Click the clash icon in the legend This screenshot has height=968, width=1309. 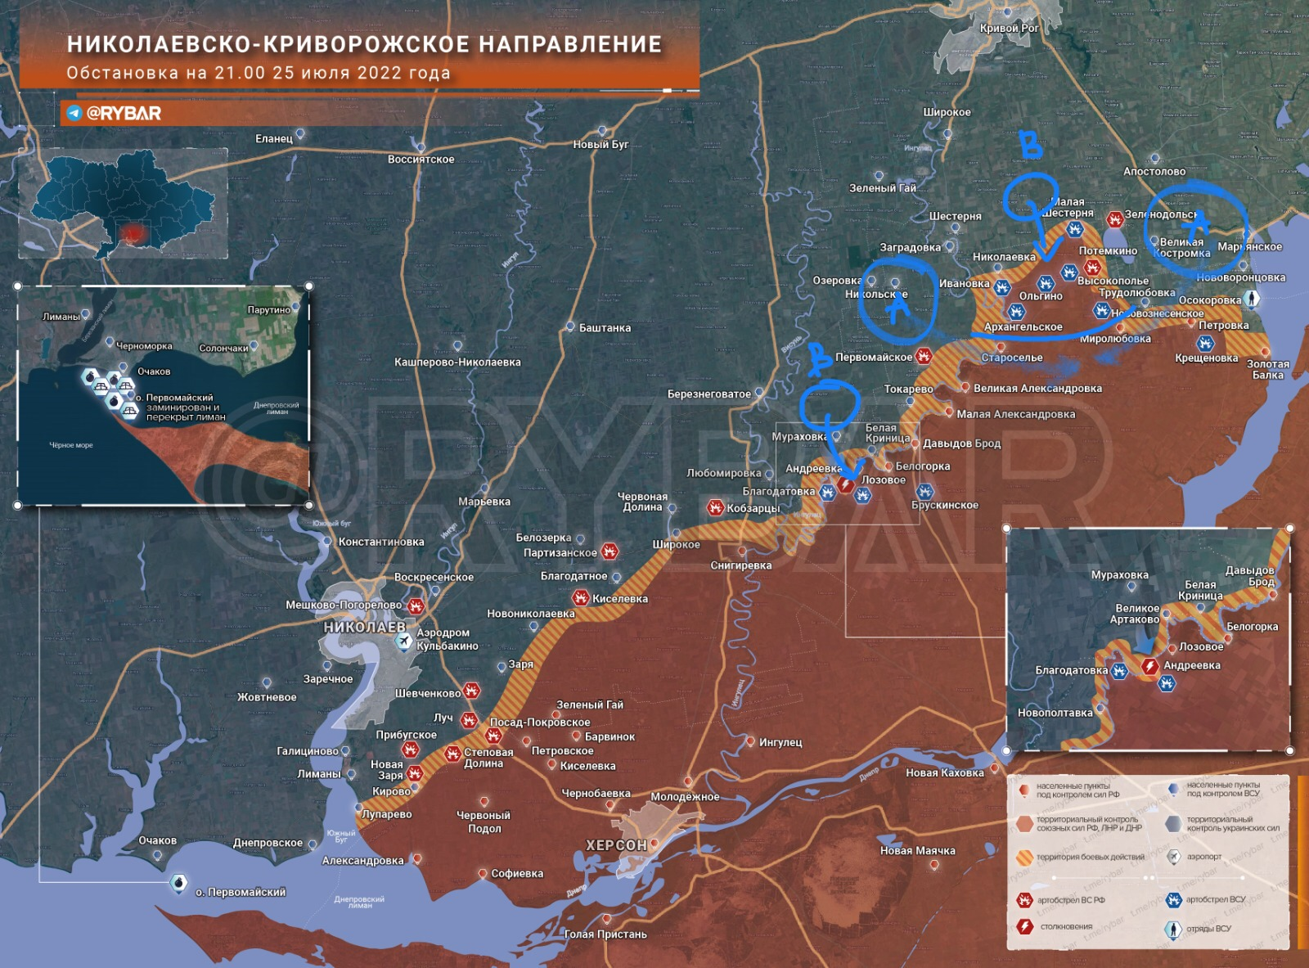[1024, 926]
